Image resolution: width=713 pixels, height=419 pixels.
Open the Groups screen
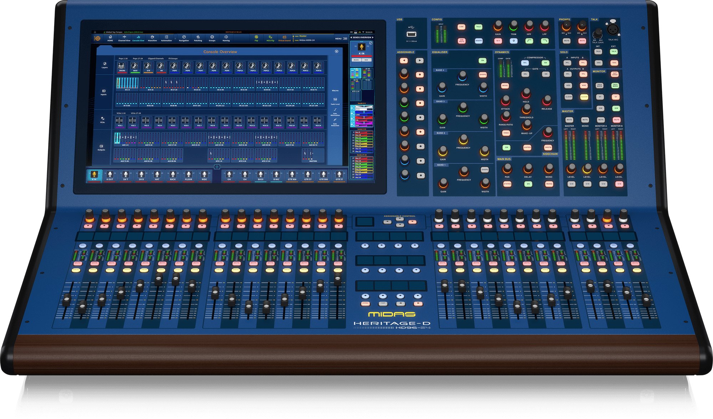(x=212, y=39)
